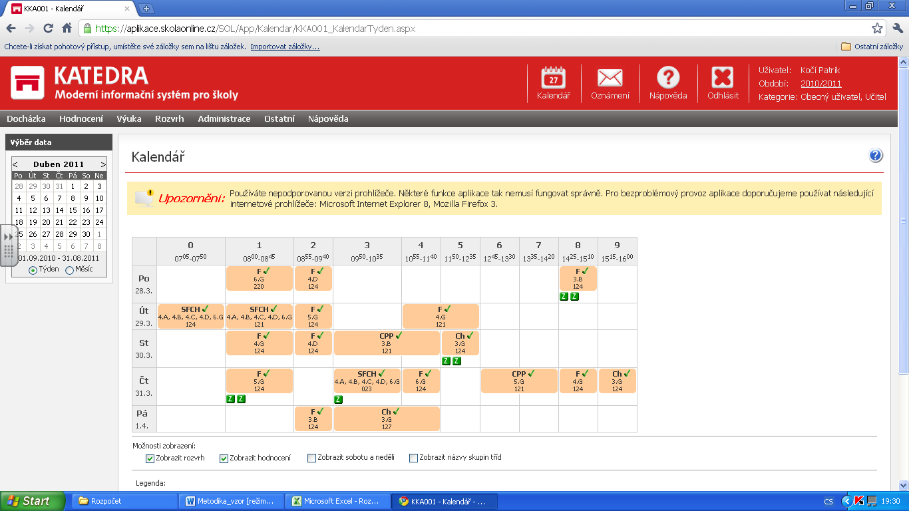Image resolution: width=909 pixels, height=511 pixels.
Task: Open the Nápověda menu in navigation bar
Action: coord(328,118)
